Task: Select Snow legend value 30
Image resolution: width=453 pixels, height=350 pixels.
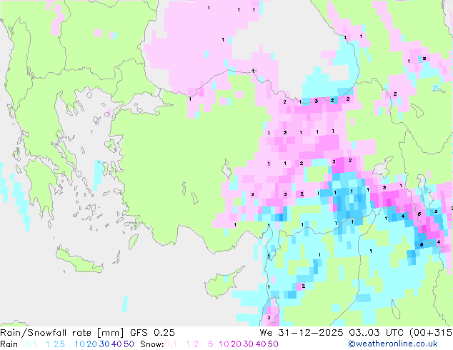Action: point(249,344)
